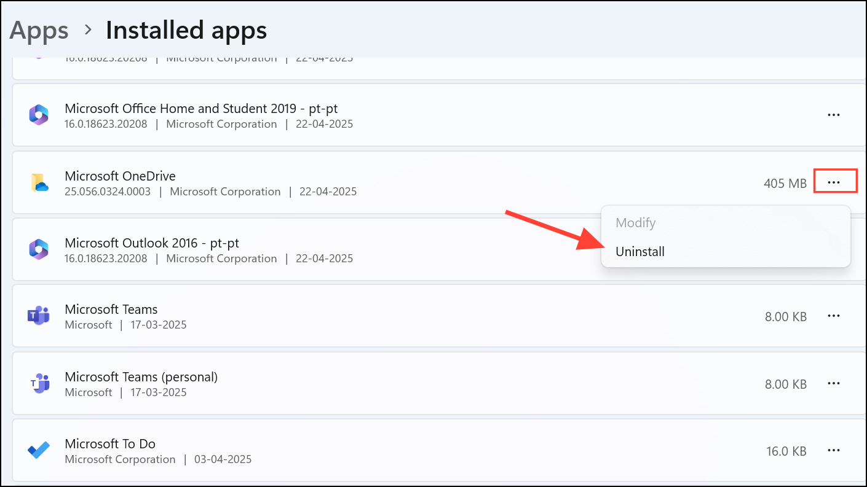Screen dimensions: 867x487
Task: Click the Microsoft To Do checkmark icon
Action: tap(39, 451)
